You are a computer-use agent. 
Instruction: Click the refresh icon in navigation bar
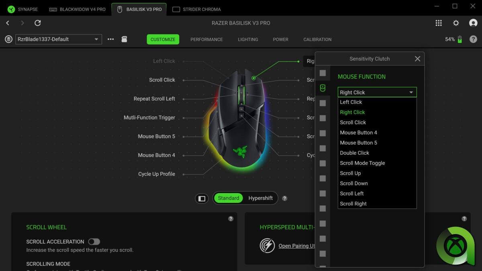(x=38, y=23)
